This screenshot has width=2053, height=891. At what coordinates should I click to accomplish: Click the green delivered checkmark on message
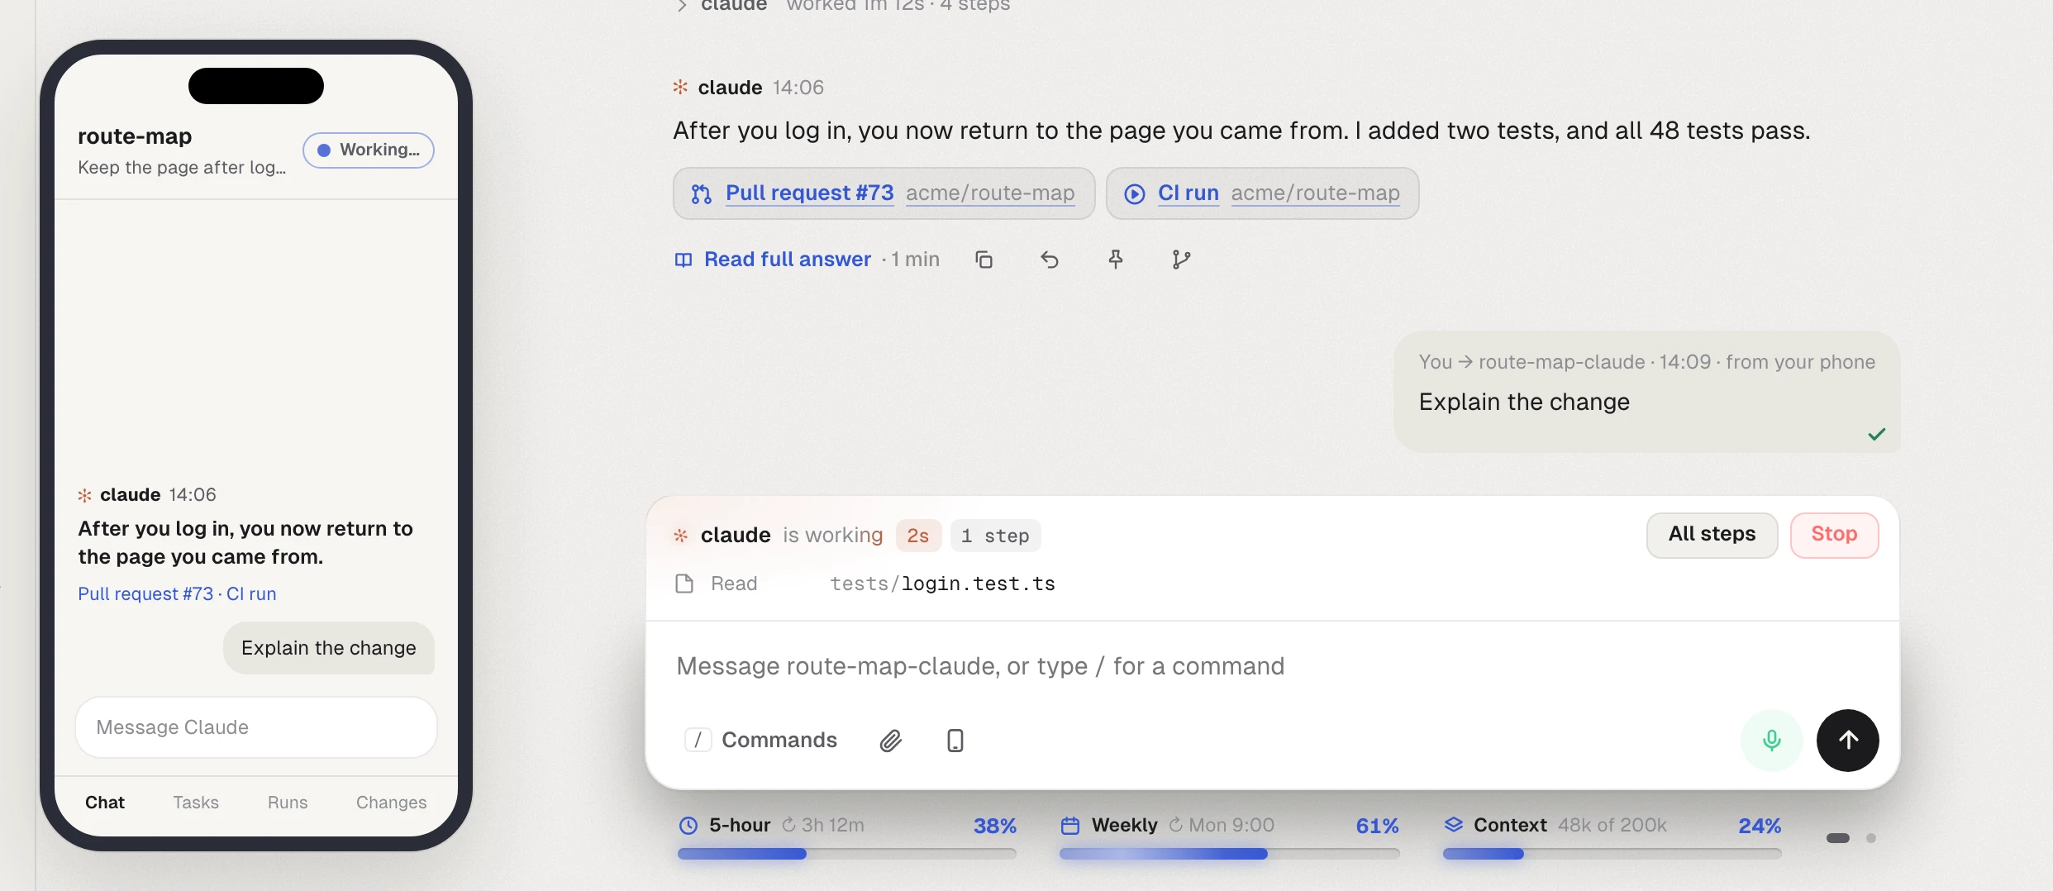click(x=1876, y=434)
